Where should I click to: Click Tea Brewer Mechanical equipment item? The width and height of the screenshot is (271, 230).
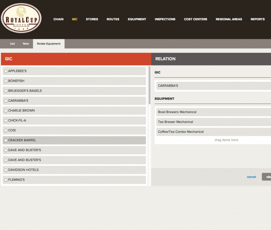pyautogui.click(x=214, y=122)
